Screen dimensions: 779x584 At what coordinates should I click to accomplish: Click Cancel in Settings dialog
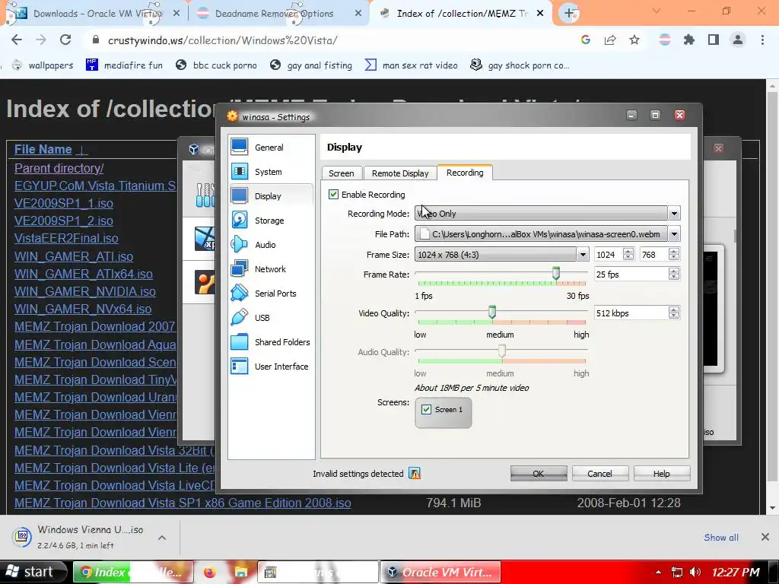(599, 473)
